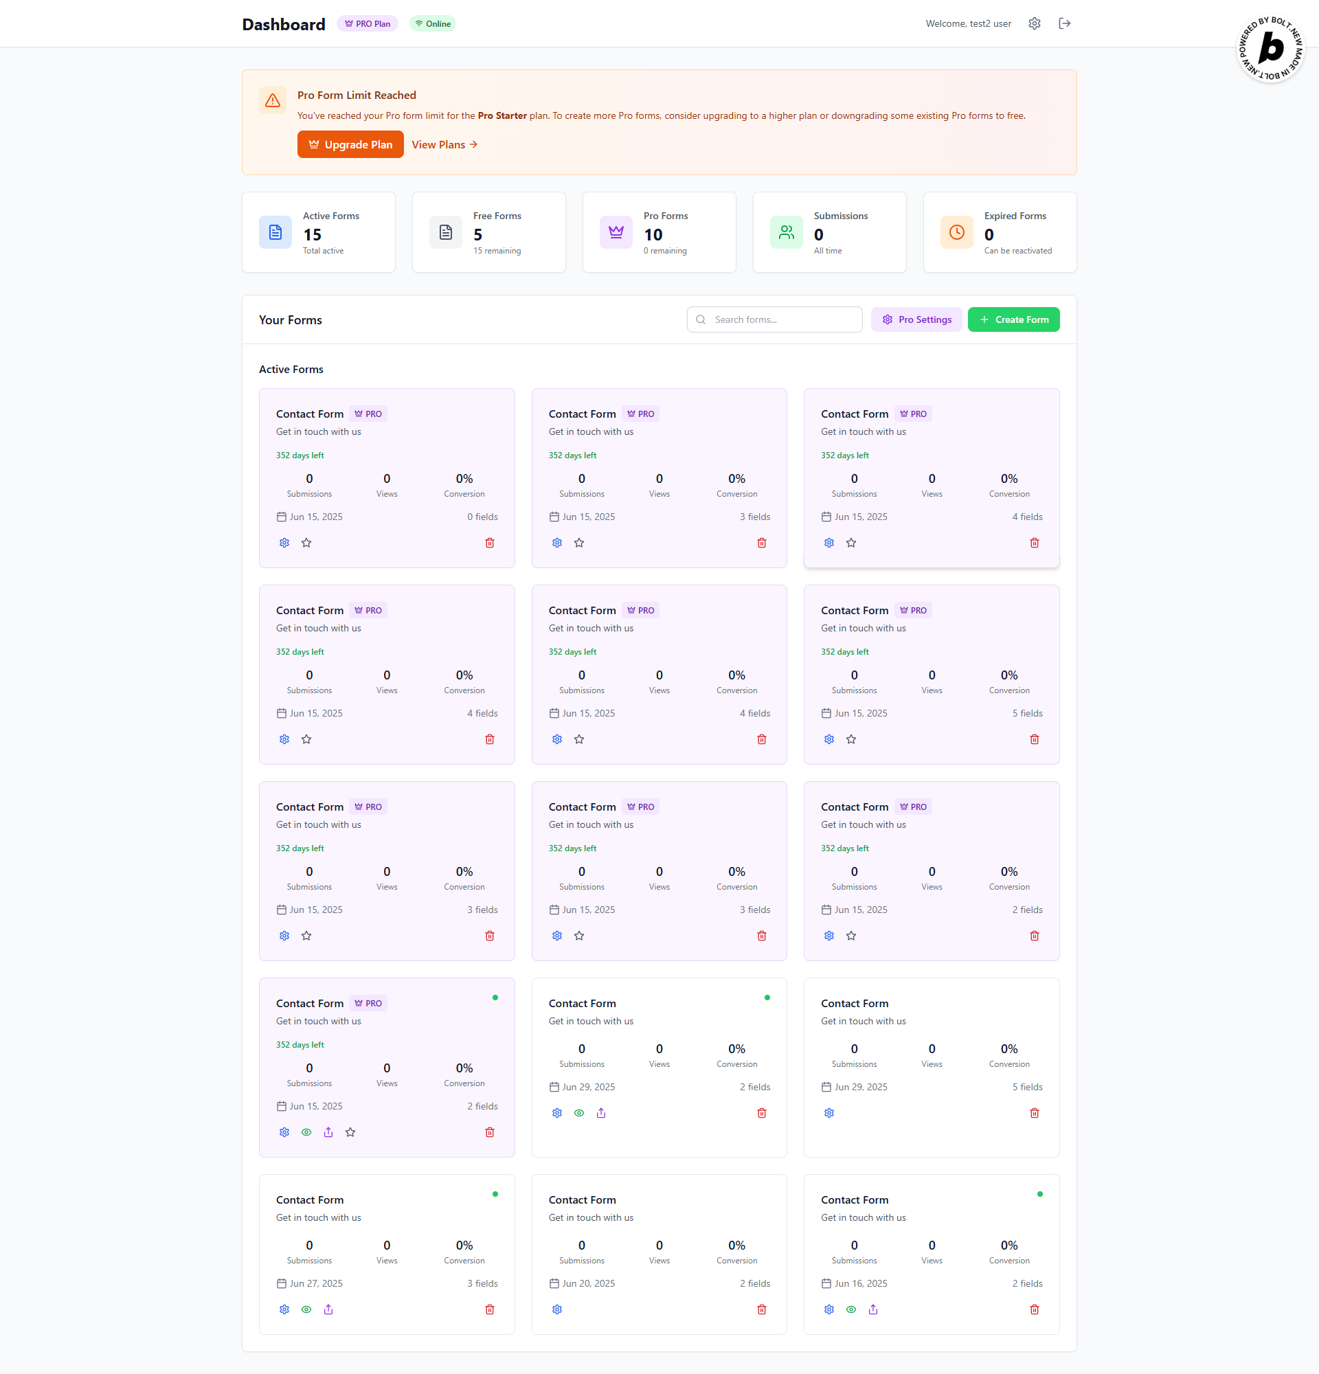Preview the Jun 27, 2025 form via eye icon
Screen dimensions: 1319x1374
(306, 1309)
